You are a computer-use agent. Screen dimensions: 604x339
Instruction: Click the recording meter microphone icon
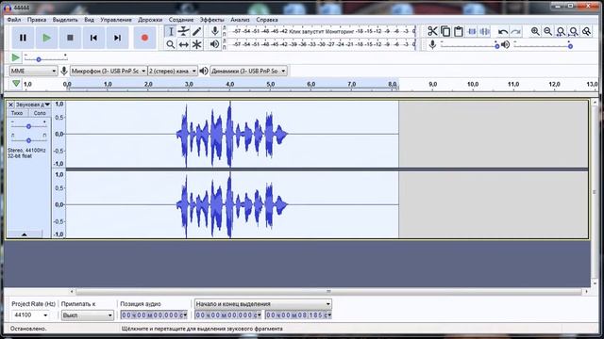(x=215, y=31)
